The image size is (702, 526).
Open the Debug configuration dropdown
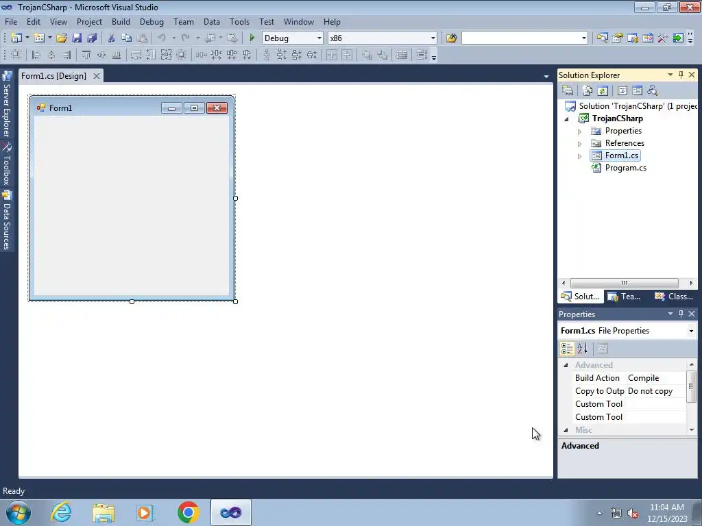tap(319, 38)
